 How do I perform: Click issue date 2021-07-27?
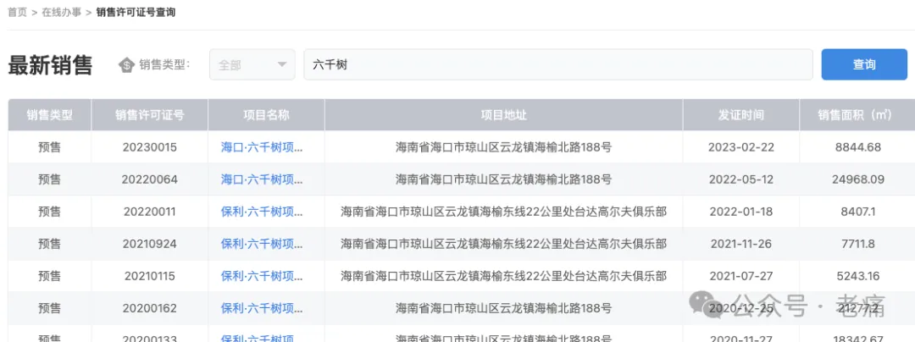[741, 276]
